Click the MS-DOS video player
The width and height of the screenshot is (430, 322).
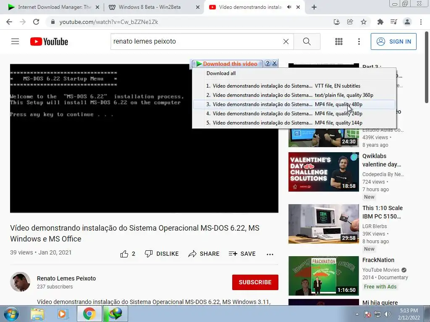pos(144,138)
